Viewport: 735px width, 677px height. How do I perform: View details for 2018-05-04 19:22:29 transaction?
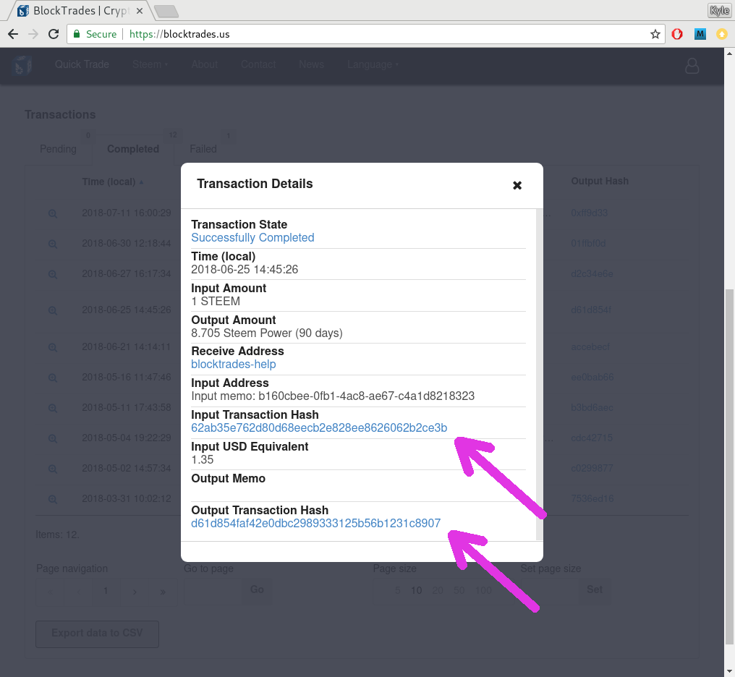coord(53,439)
